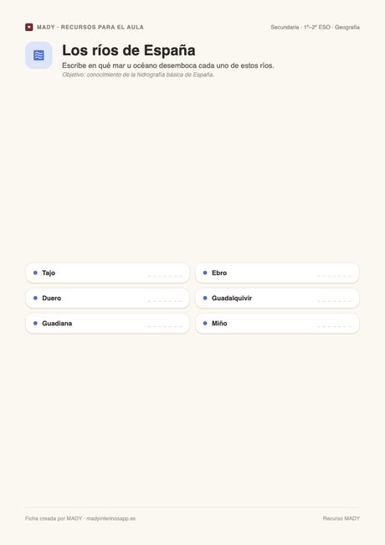
Task: Click the Secundaria 1º–2º ESO Geografía label
Action: tap(315, 27)
